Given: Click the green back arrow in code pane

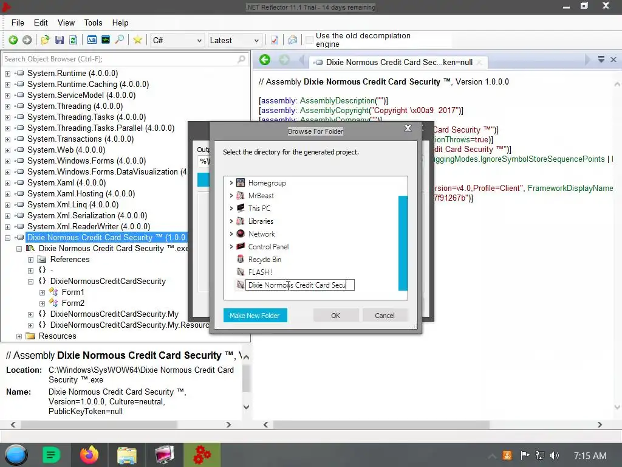Looking at the screenshot, I should 265,60.
